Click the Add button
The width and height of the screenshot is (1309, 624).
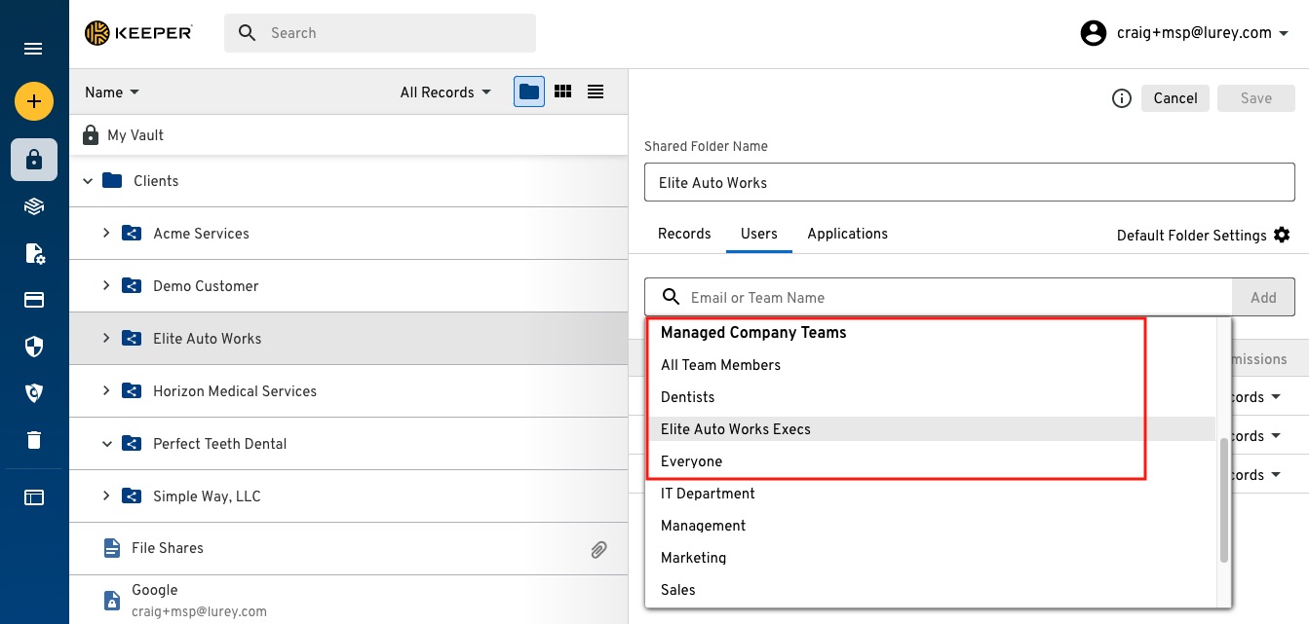tap(1263, 298)
